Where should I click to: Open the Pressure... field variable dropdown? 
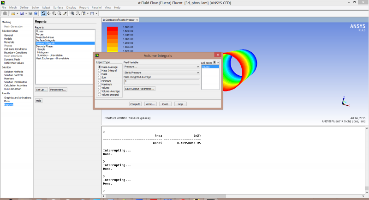(x=162, y=67)
